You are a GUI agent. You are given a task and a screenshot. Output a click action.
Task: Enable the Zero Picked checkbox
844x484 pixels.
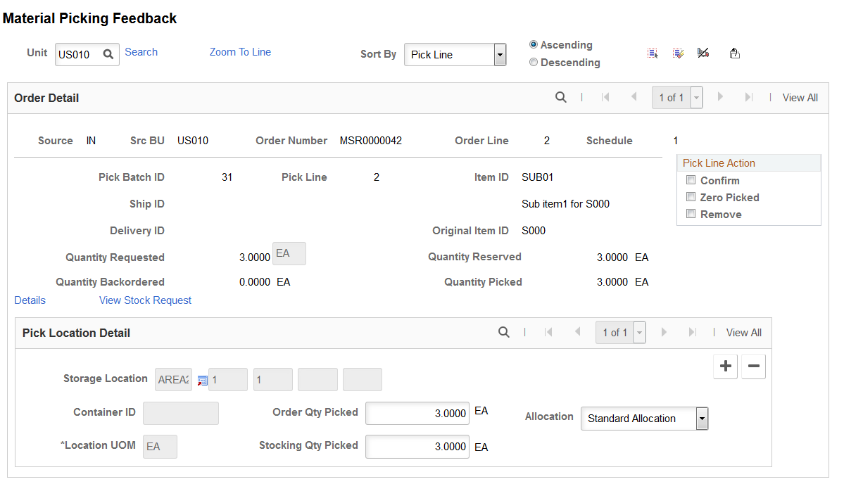pos(691,197)
